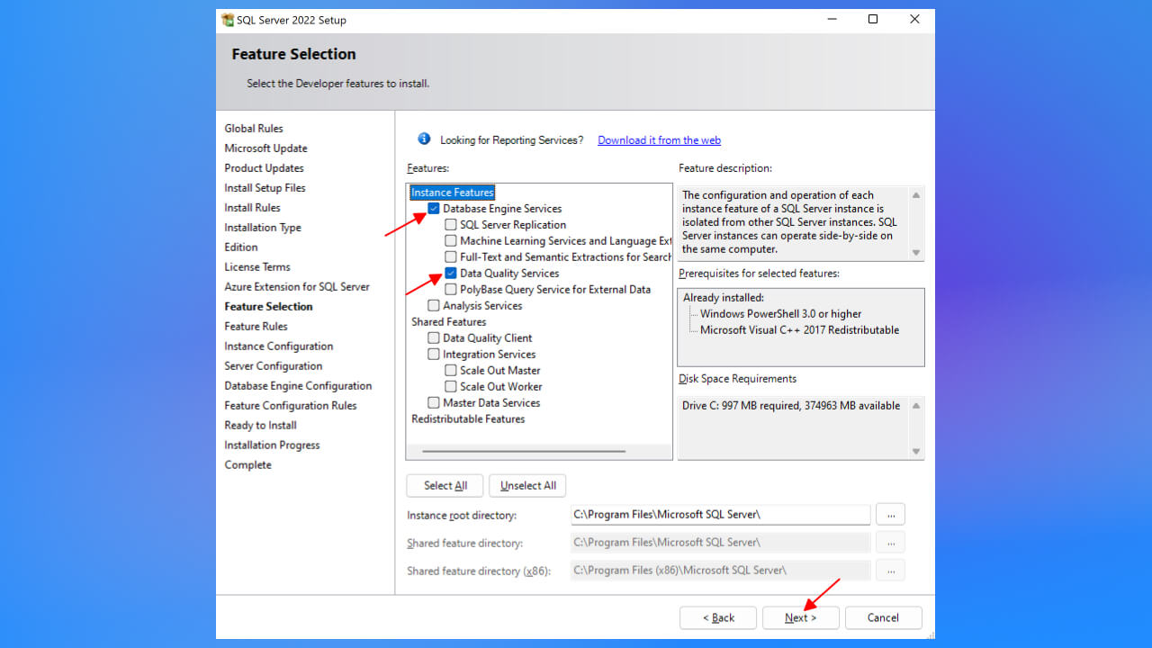Check Full-Text and Semantic Extractions for Search

pyautogui.click(x=451, y=257)
